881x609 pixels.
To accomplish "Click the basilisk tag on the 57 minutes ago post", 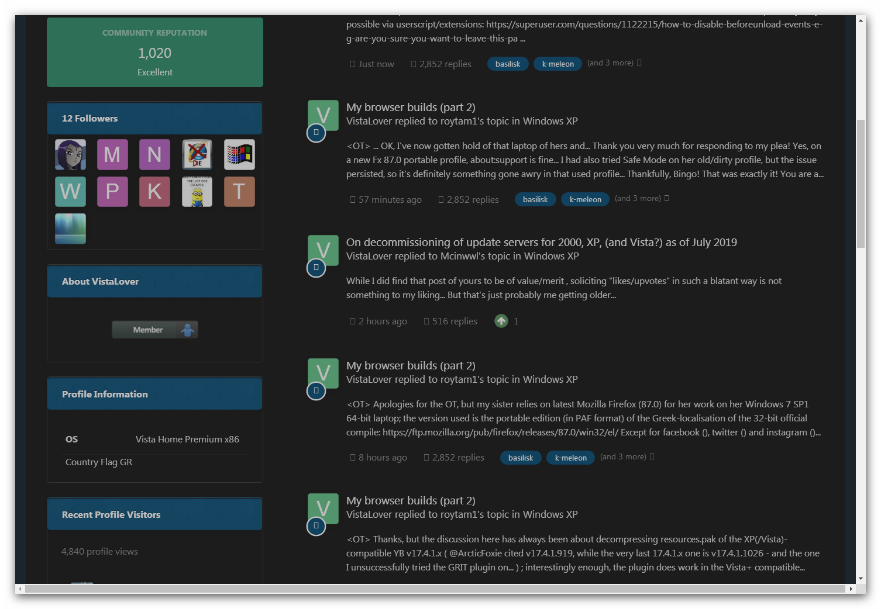I will coord(535,199).
